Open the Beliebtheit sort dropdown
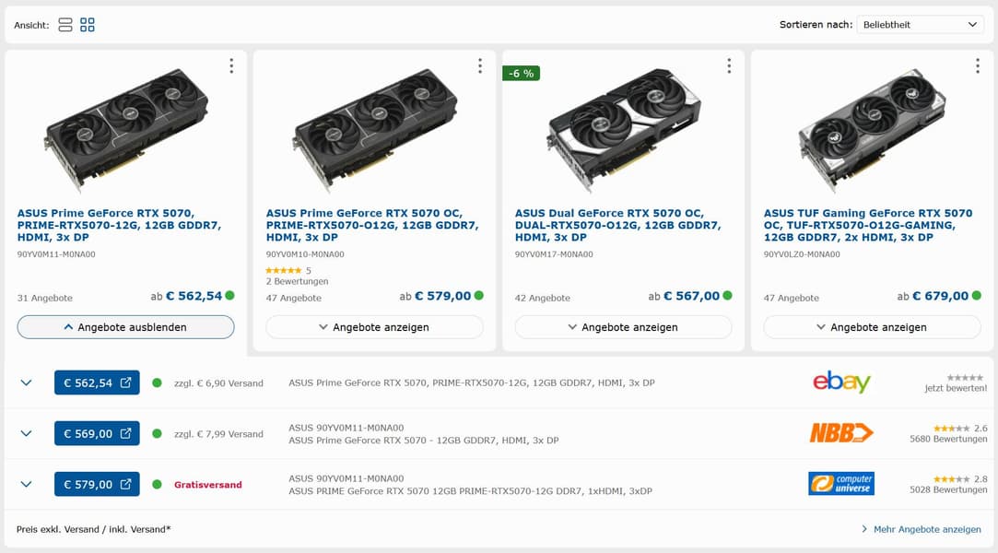Screen dimensions: 998x553 click(x=920, y=25)
